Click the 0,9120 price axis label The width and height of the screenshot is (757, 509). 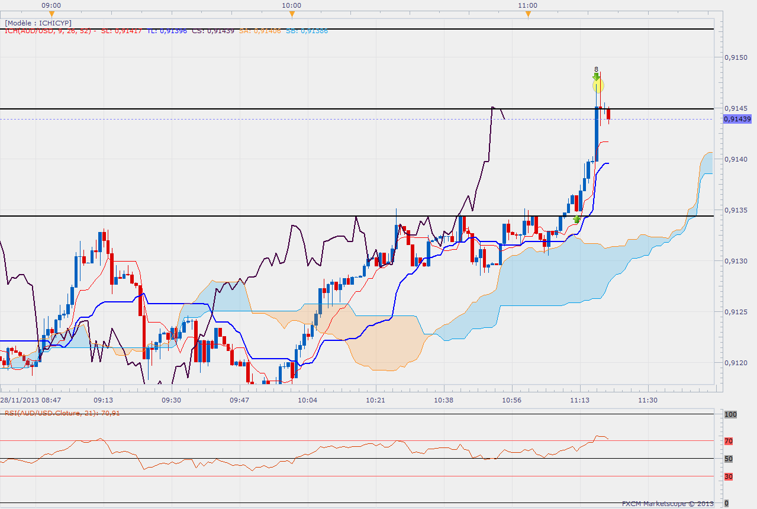click(736, 363)
